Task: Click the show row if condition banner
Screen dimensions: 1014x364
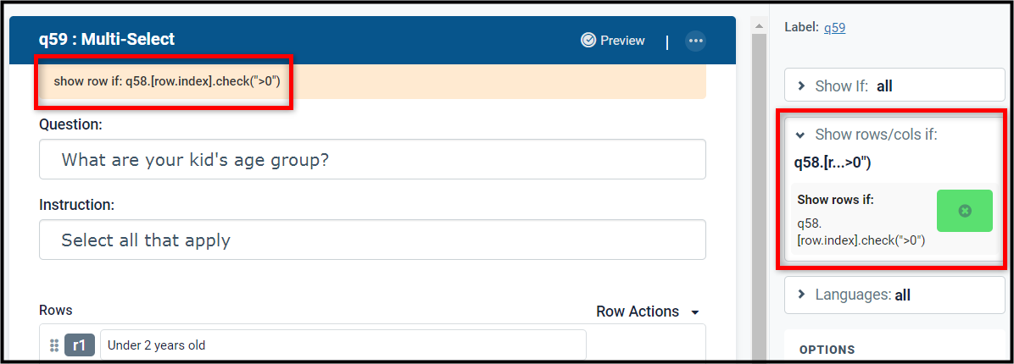Action: tap(372, 82)
